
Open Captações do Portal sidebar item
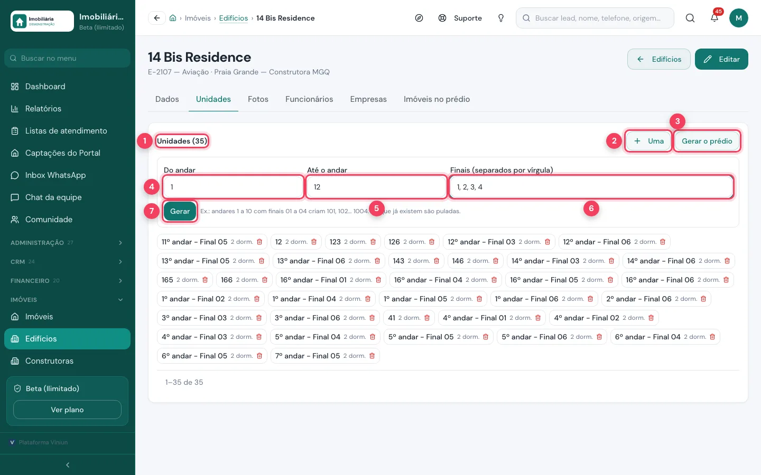click(x=67, y=153)
